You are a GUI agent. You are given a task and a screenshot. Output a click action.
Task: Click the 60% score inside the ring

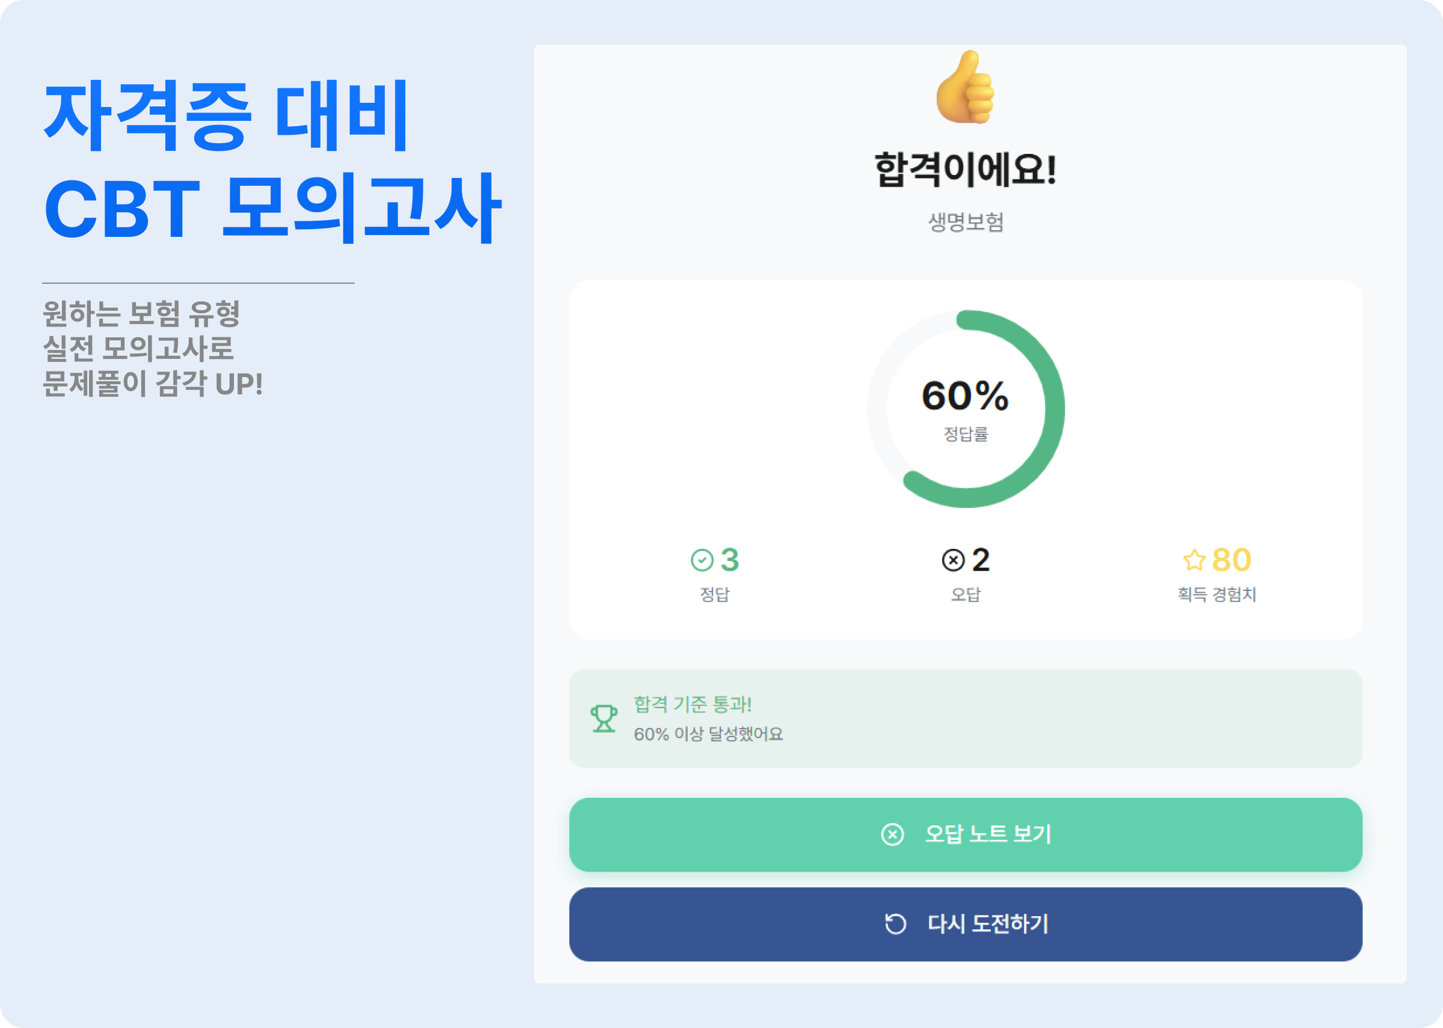click(966, 397)
